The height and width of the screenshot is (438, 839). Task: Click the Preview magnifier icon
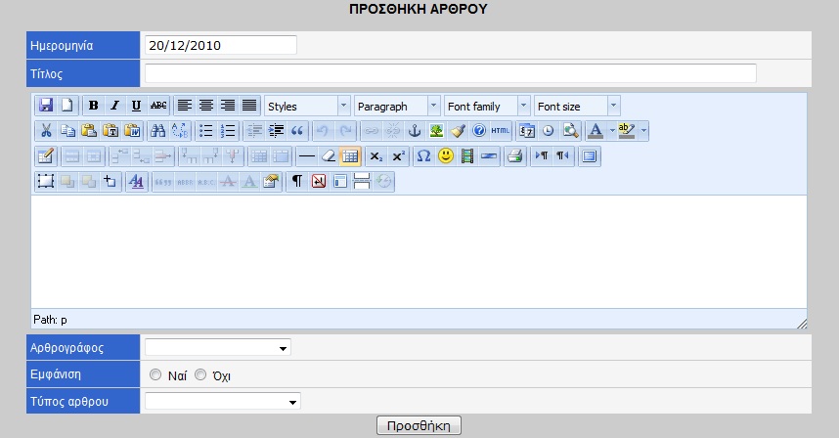[570, 130]
